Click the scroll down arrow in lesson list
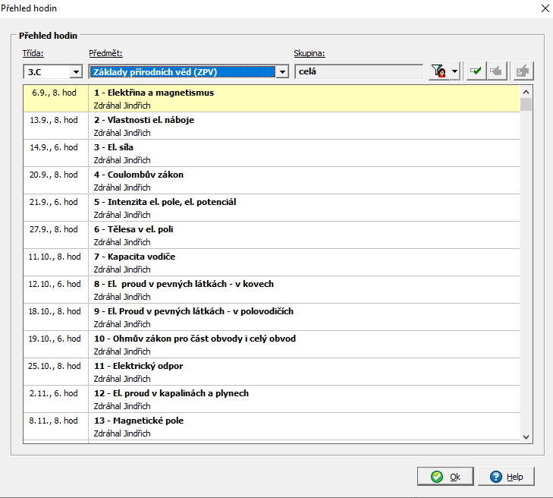Viewport: 553px width, 498px height. (x=526, y=437)
